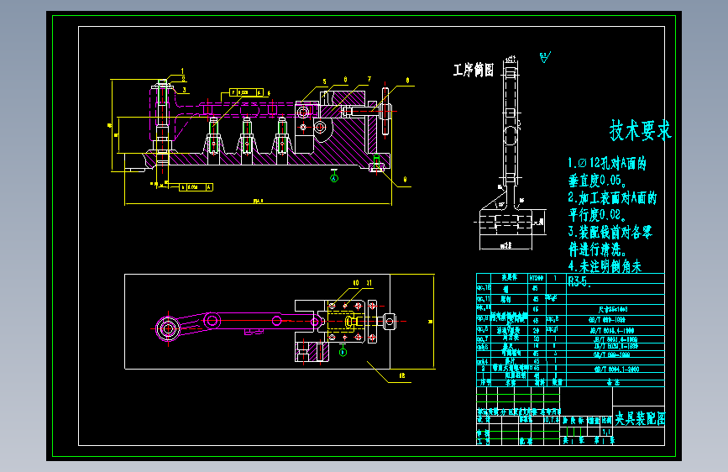728x472 pixels.
Task: Click part balloon number 12 in the top view
Action: [402, 375]
